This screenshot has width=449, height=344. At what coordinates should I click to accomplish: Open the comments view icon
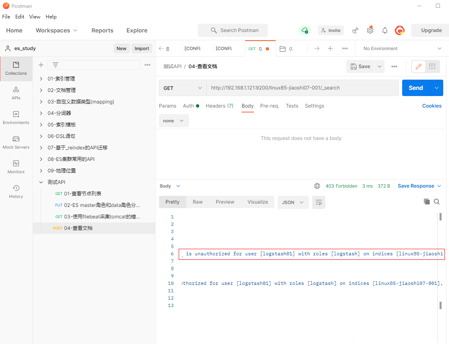(x=432, y=67)
